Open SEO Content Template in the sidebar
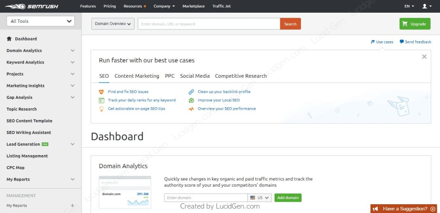440x213 pixels. [29, 121]
